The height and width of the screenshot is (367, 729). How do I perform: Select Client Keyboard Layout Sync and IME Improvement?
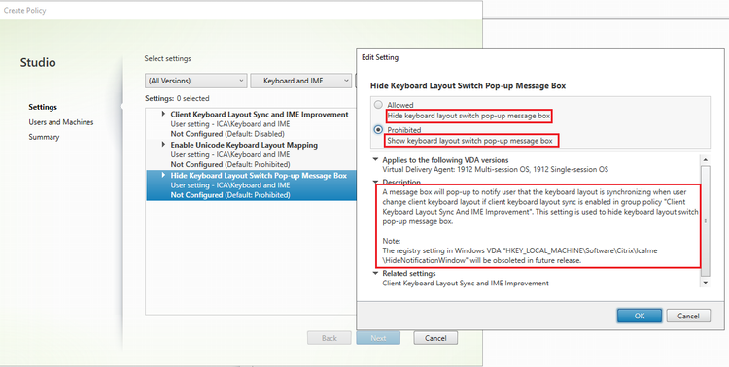(x=251, y=124)
